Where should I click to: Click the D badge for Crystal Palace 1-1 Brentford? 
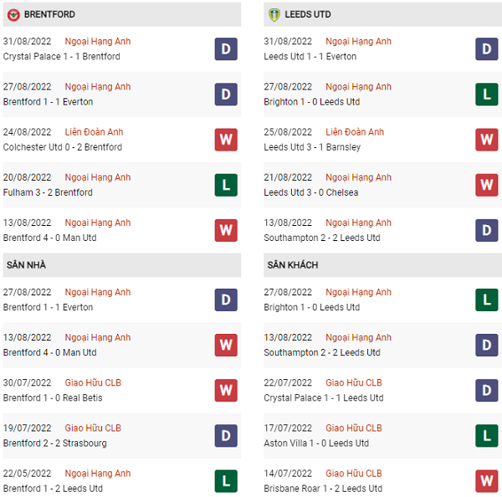tap(226, 49)
